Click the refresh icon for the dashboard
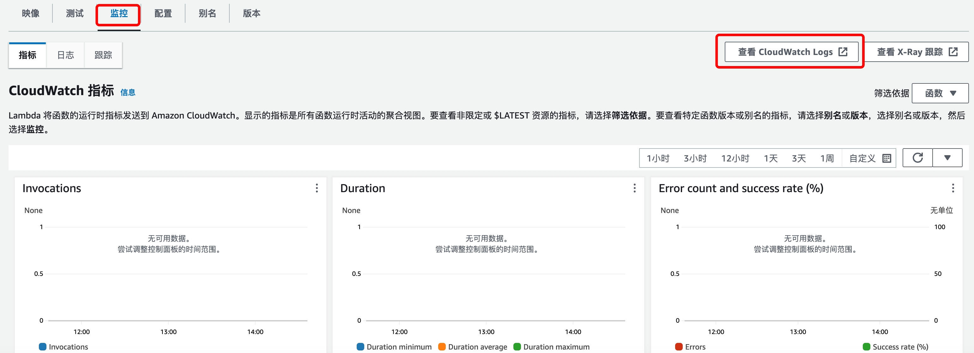Screen dimensions: 974x353 [918, 158]
